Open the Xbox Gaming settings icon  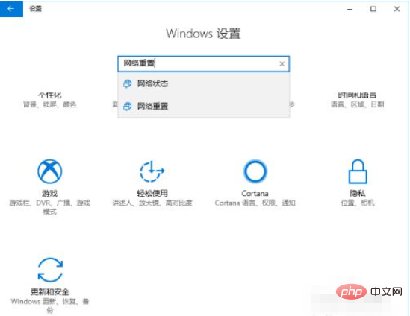[50, 171]
